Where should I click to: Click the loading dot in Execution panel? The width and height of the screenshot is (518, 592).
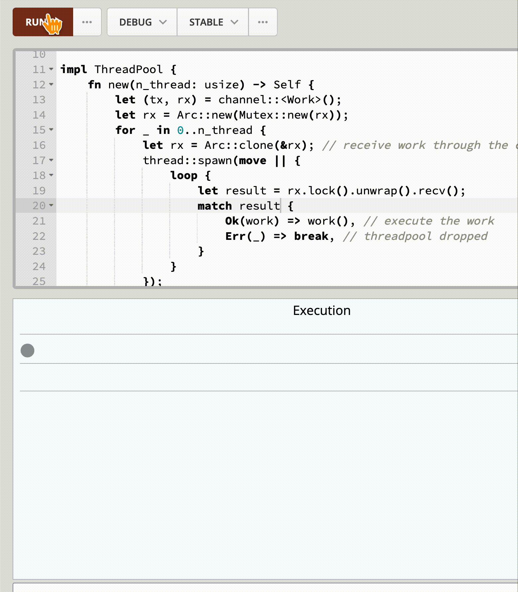coord(28,350)
